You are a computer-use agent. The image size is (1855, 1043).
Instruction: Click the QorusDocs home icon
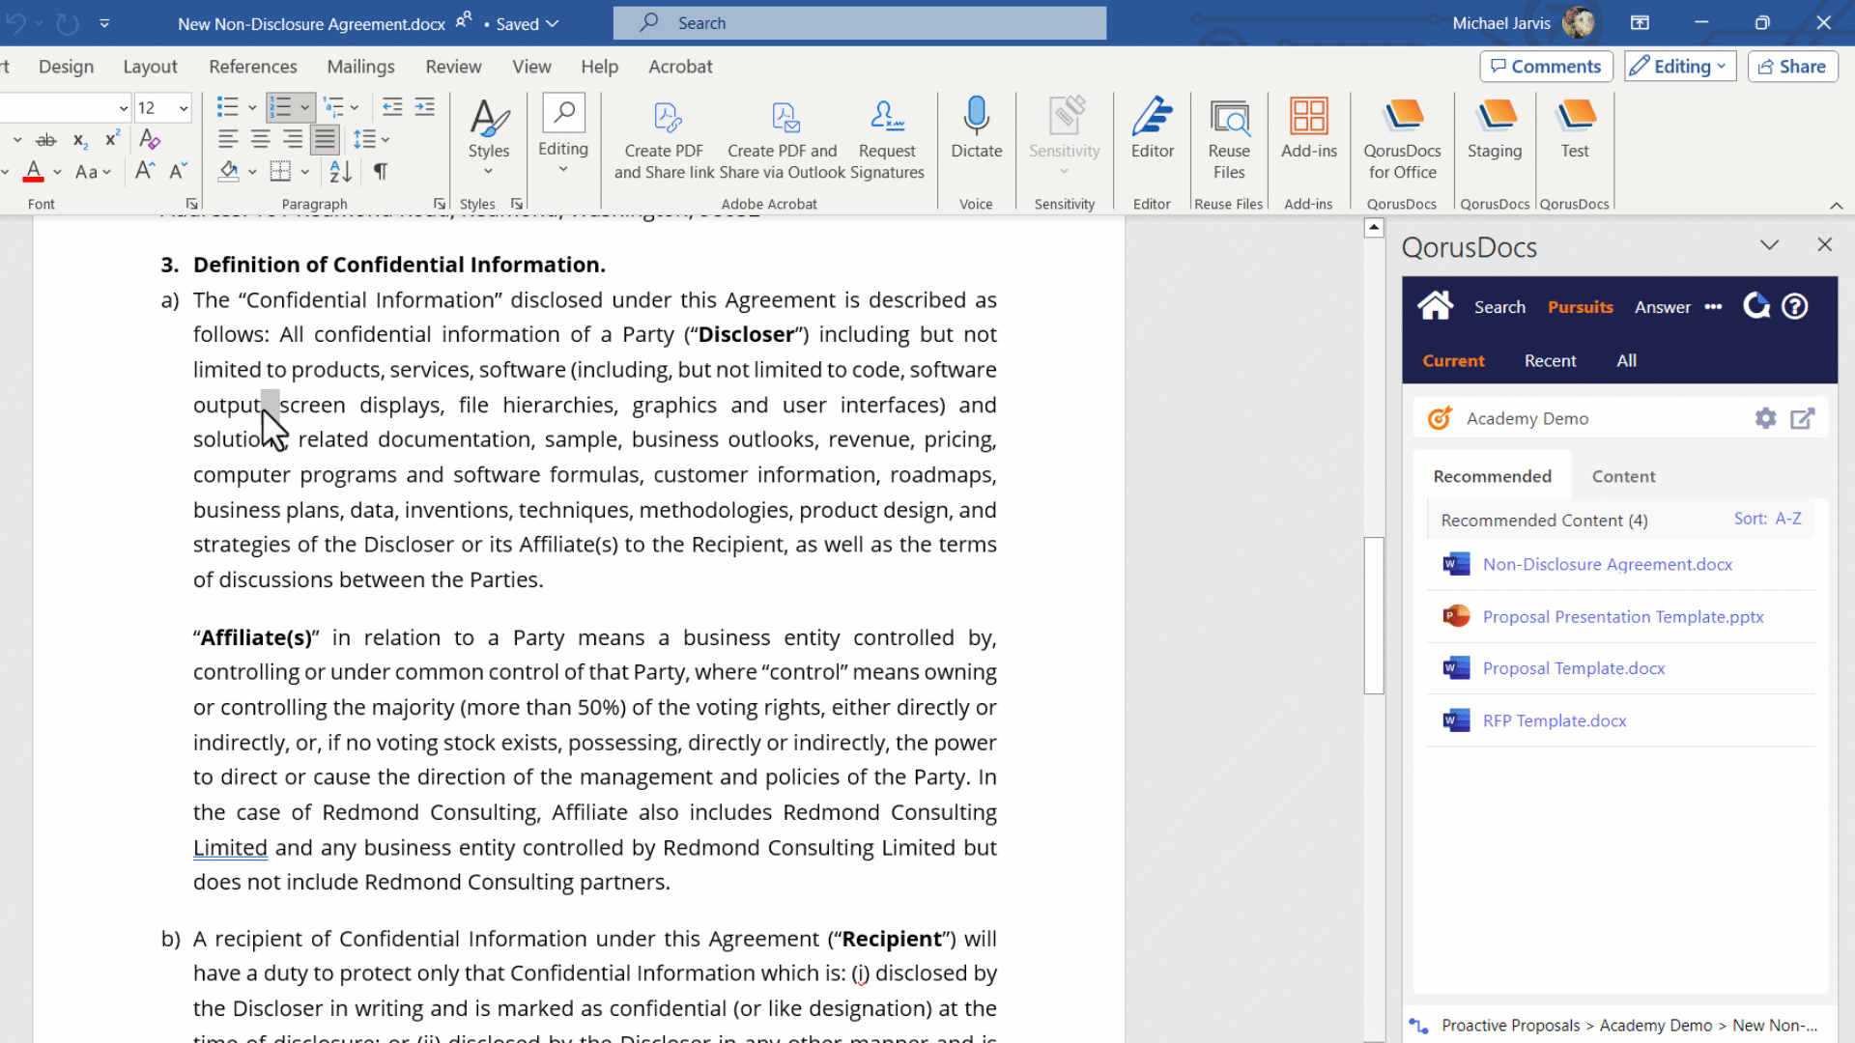pyautogui.click(x=1435, y=307)
